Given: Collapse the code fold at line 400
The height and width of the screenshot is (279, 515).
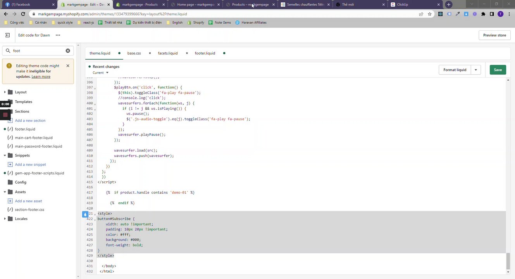Looking at the screenshot, I should pos(95,104).
